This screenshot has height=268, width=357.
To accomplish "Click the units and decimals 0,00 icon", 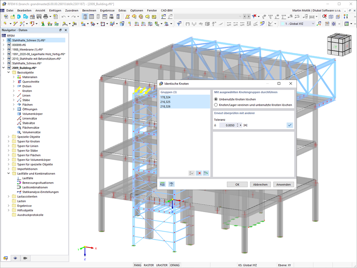I will click(x=162, y=184).
